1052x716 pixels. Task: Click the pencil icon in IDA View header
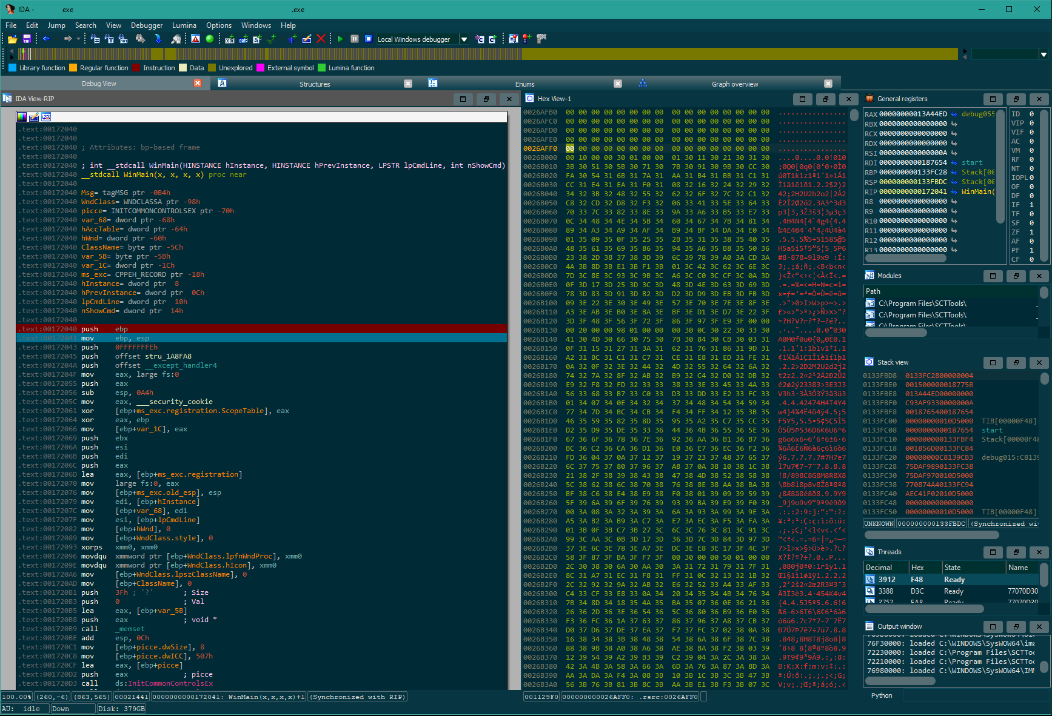[x=34, y=117]
